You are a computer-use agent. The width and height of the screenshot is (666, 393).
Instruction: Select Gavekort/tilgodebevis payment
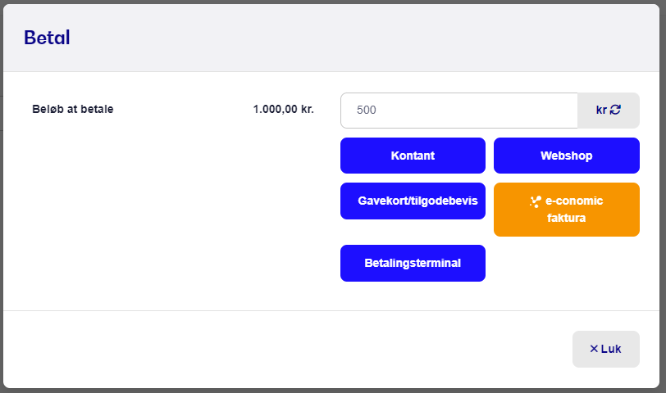[x=413, y=201]
